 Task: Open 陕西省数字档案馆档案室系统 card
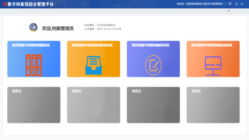94,59
